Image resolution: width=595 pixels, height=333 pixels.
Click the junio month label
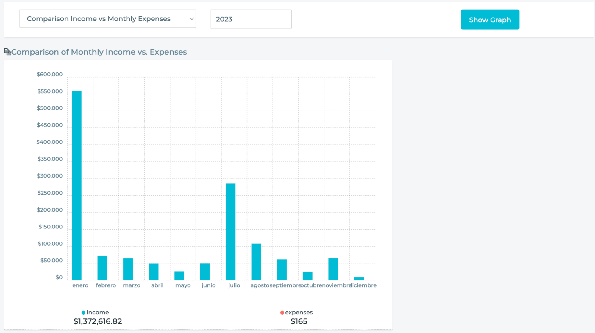pos(208,285)
